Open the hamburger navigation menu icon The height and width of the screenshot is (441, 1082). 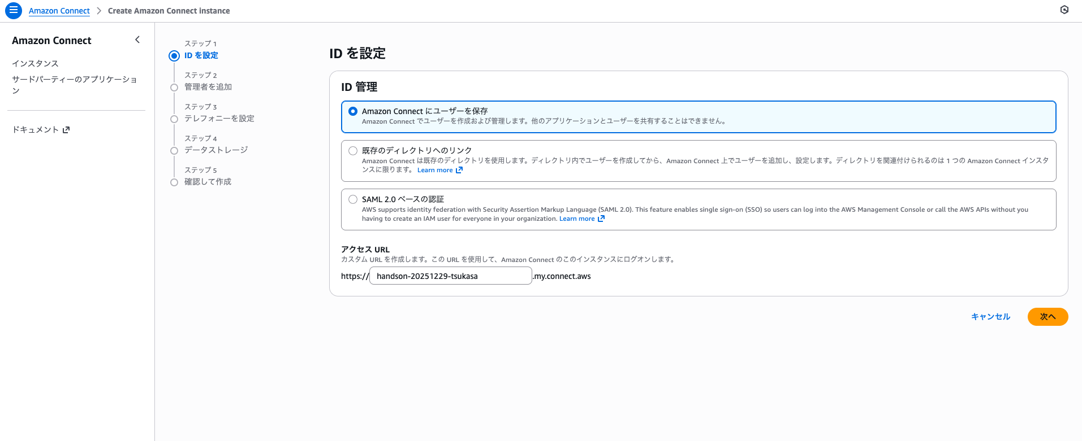pos(14,10)
